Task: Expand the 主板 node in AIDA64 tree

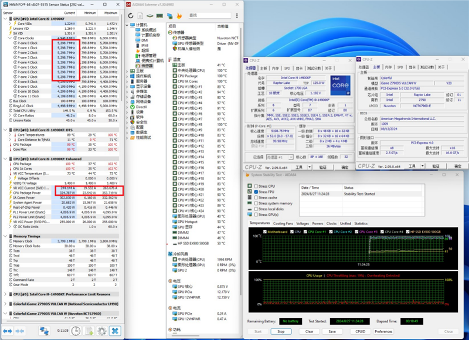Action: pos(127,71)
